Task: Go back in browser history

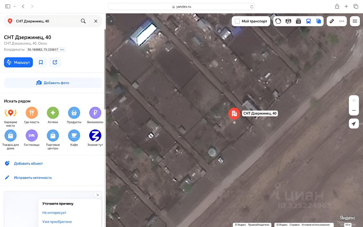Action: 23,6
